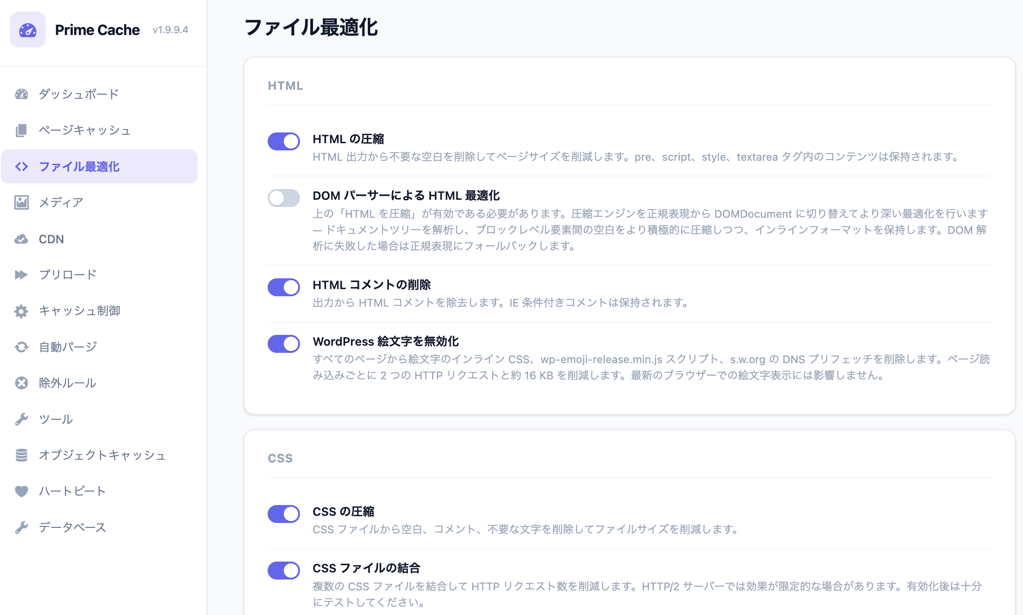Click the ハートビート heart icon
The image size is (1023, 615).
click(21, 491)
